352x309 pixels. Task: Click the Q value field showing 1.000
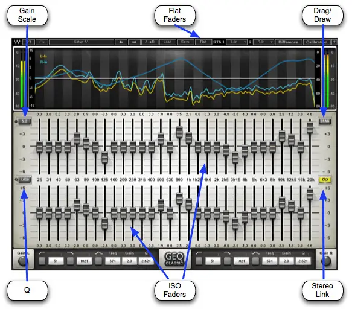coord(25,179)
